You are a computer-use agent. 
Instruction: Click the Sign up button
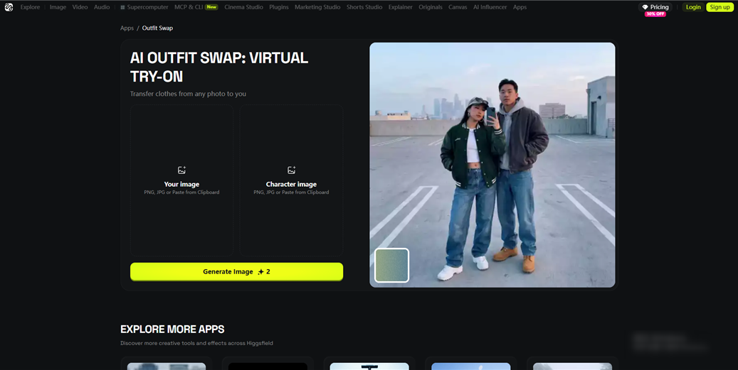point(719,7)
